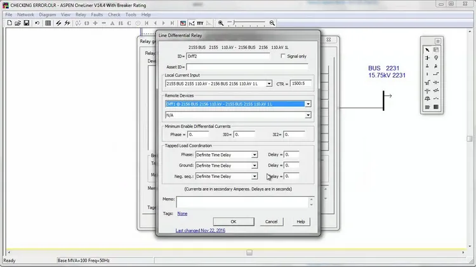476x267 pixels.
Task: Open the Faults menu
Action: tap(97, 15)
